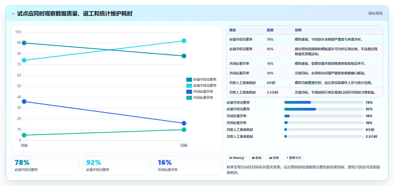Click description starting 模拟当前整理负担
This screenshot has width=394, height=186.
[x=334, y=83]
